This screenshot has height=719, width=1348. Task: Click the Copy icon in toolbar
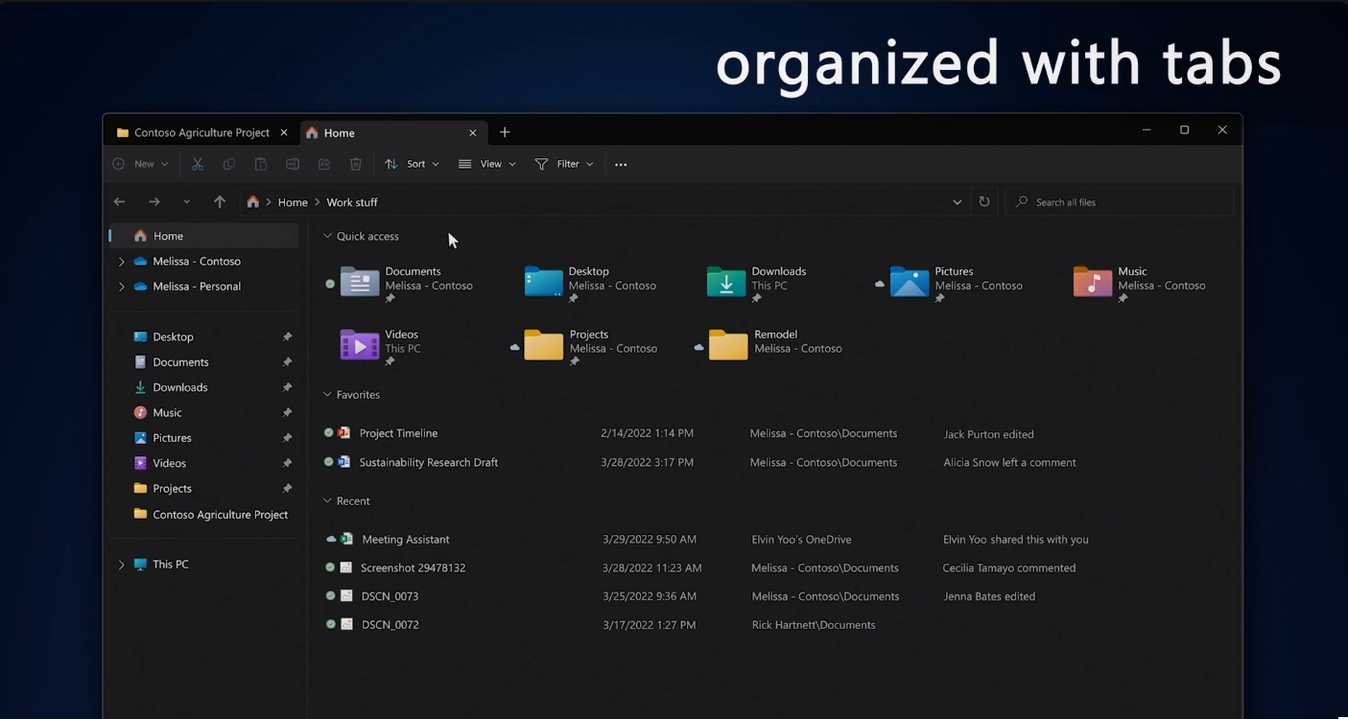[229, 164]
